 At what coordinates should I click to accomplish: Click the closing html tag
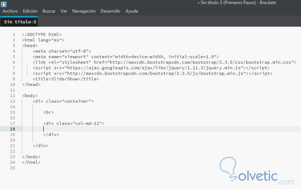31,162
